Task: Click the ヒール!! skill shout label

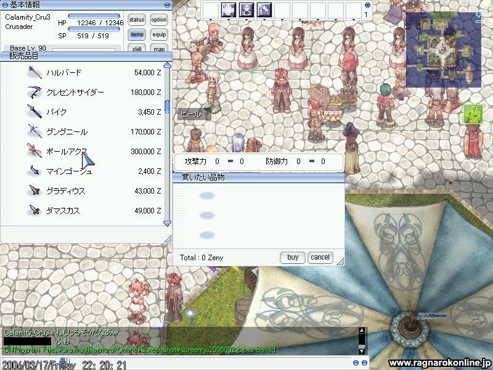Action: [194, 114]
